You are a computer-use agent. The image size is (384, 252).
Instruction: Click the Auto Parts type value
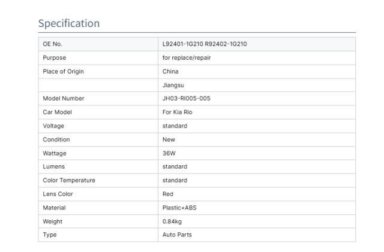tap(176, 235)
